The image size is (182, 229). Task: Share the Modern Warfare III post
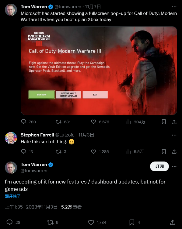[174, 122]
